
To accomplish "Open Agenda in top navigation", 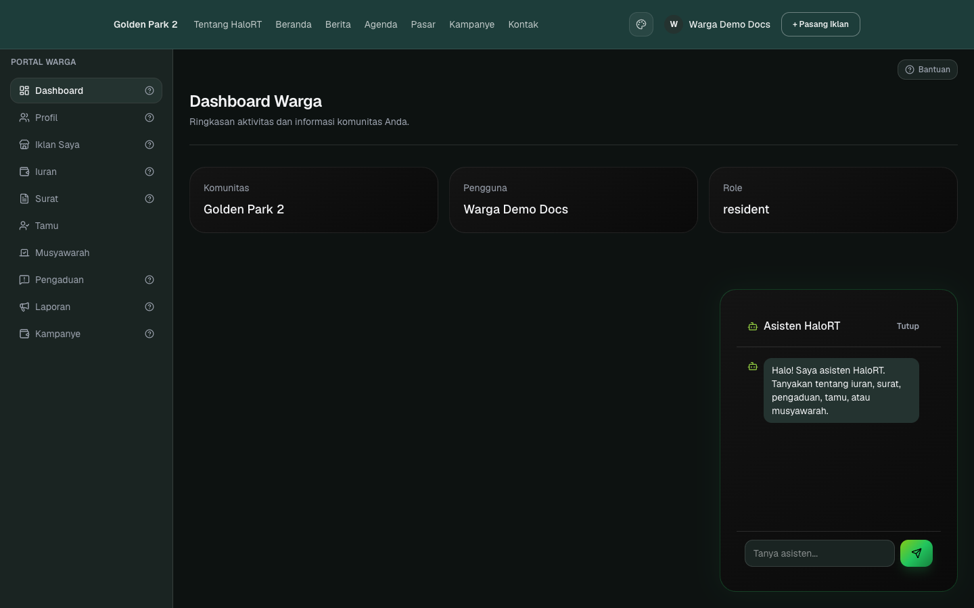I will pos(381,24).
